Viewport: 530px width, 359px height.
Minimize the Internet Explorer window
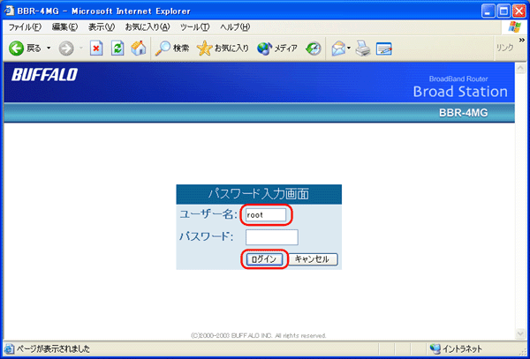click(488, 11)
